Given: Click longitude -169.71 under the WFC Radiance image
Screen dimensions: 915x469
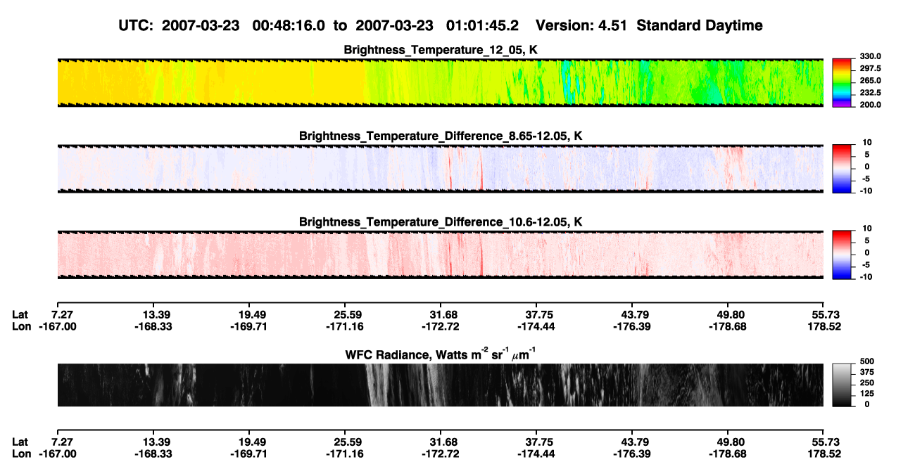Looking at the screenshot, I should [x=248, y=454].
